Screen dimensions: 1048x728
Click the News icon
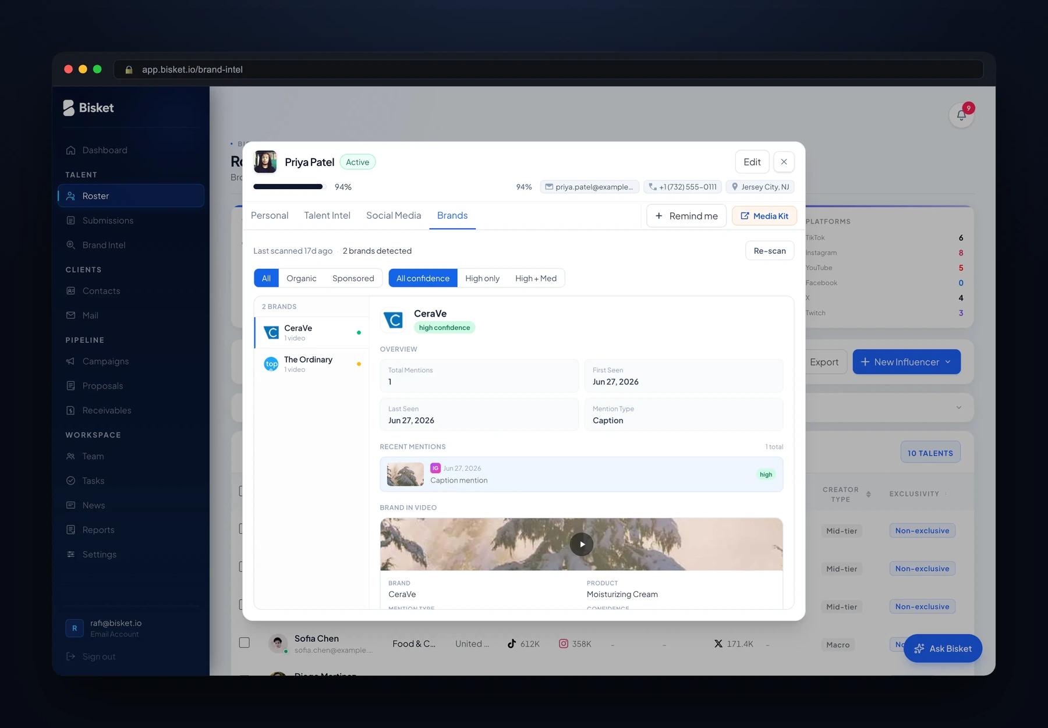pos(70,505)
